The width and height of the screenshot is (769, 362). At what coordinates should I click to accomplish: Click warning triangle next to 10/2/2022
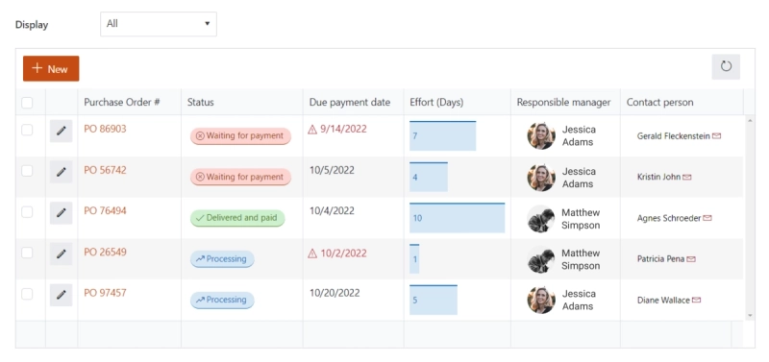pyautogui.click(x=312, y=253)
